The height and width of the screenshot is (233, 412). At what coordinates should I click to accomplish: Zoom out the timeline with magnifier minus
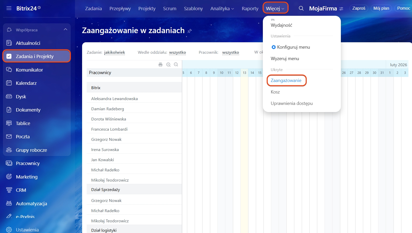[x=176, y=65]
